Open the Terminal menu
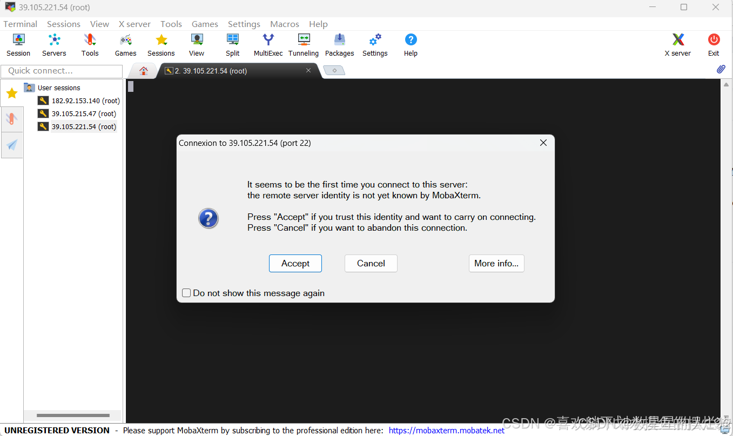The height and width of the screenshot is (436, 733). (21, 24)
